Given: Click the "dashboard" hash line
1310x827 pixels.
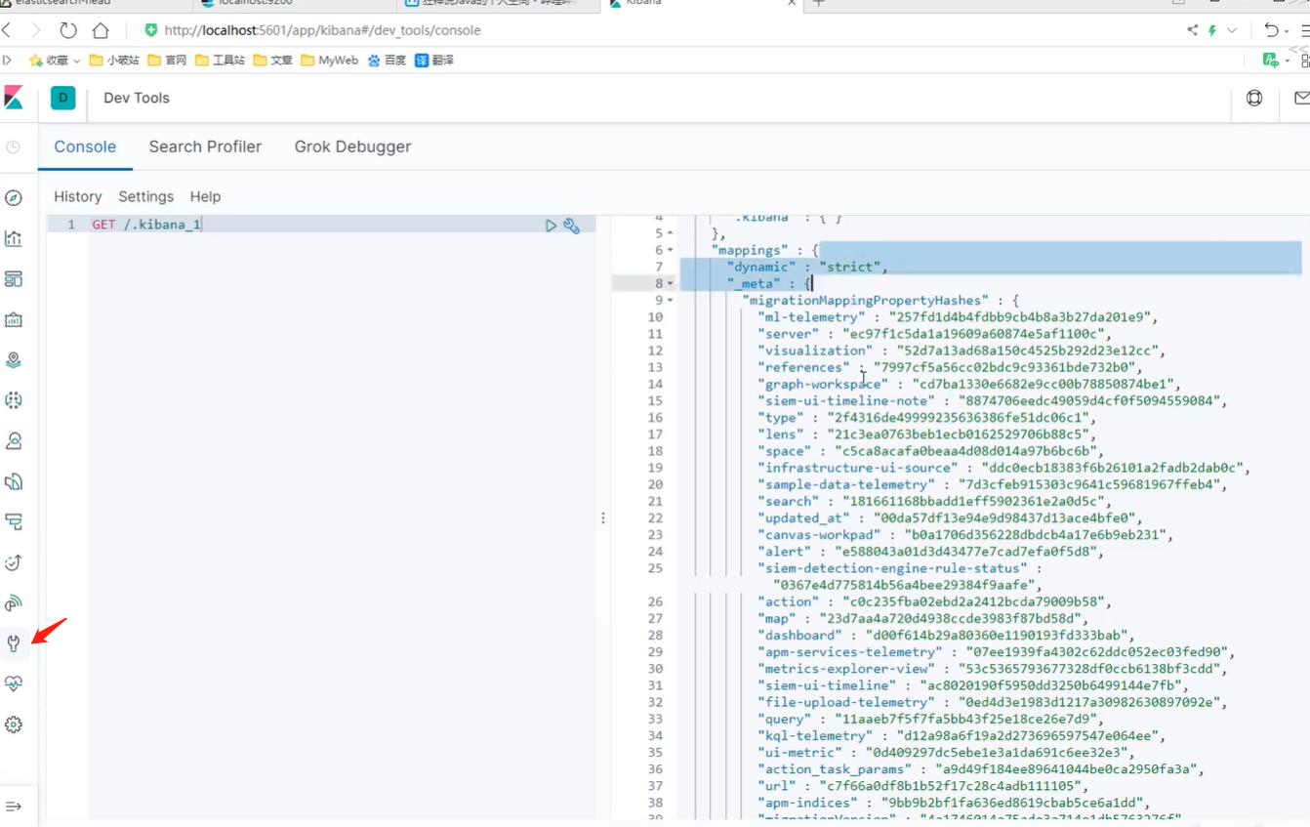Looking at the screenshot, I should click(946, 635).
